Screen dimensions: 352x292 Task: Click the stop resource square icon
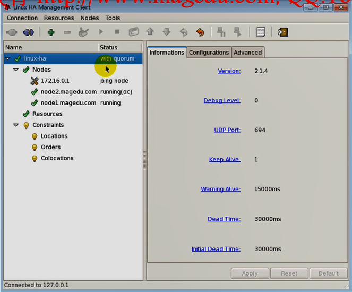[x=117, y=32]
